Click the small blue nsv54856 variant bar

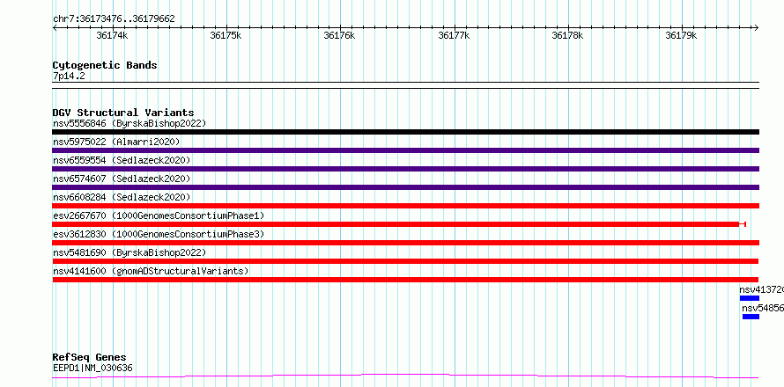[x=751, y=317]
